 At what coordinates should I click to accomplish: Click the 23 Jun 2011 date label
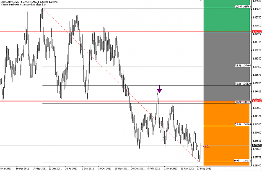55,168
